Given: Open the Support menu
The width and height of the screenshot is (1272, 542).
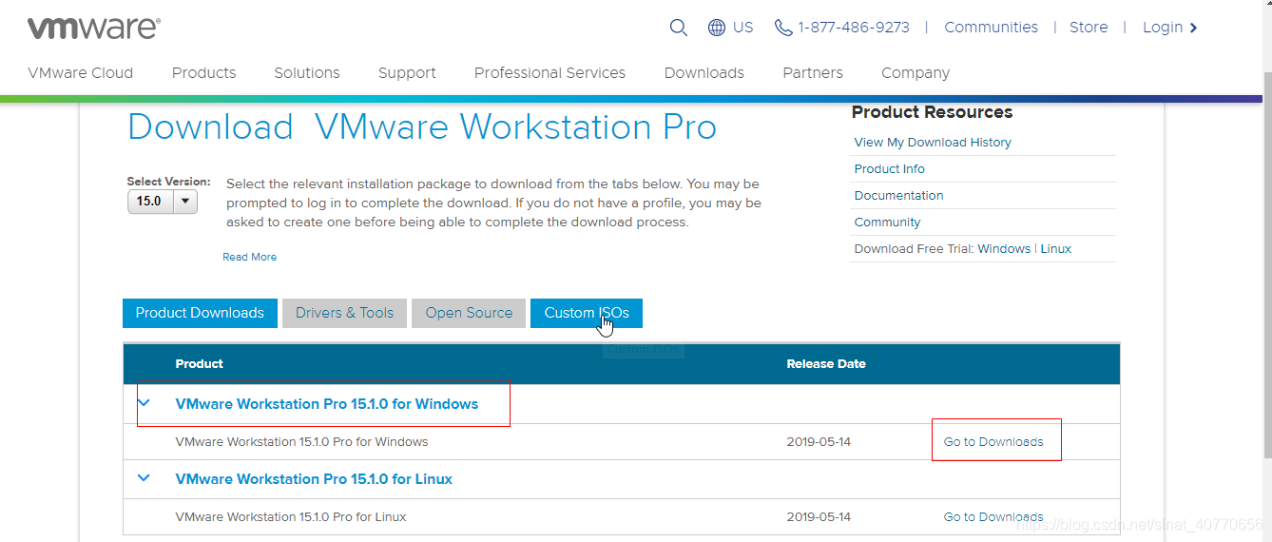Looking at the screenshot, I should point(407,73).
